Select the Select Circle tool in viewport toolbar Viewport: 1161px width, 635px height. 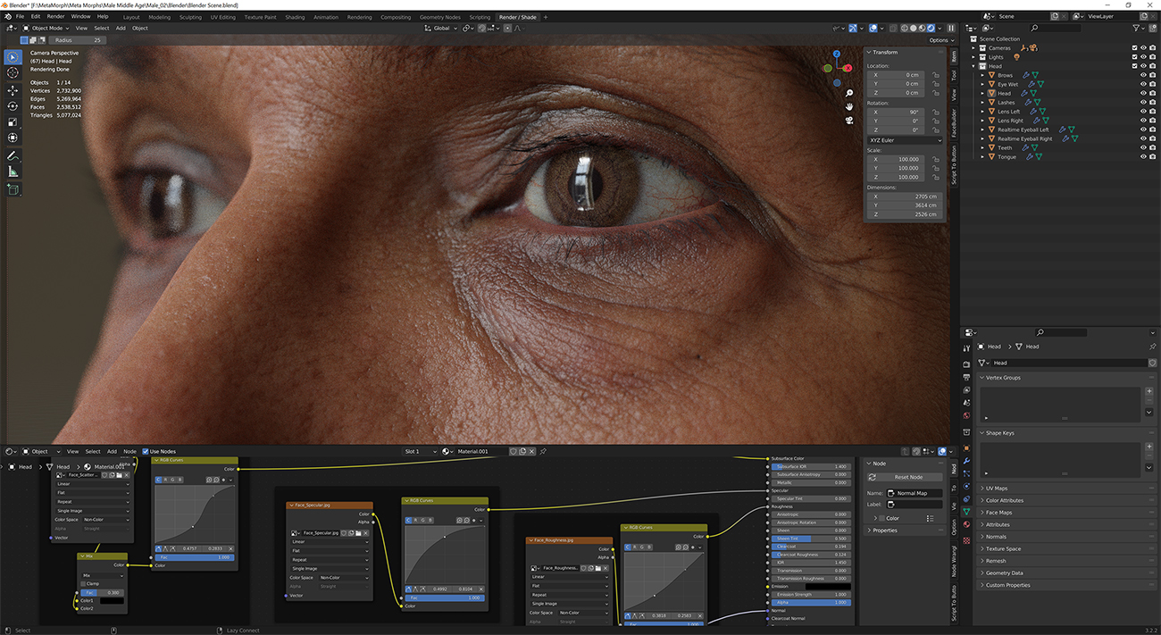point(13,57)
